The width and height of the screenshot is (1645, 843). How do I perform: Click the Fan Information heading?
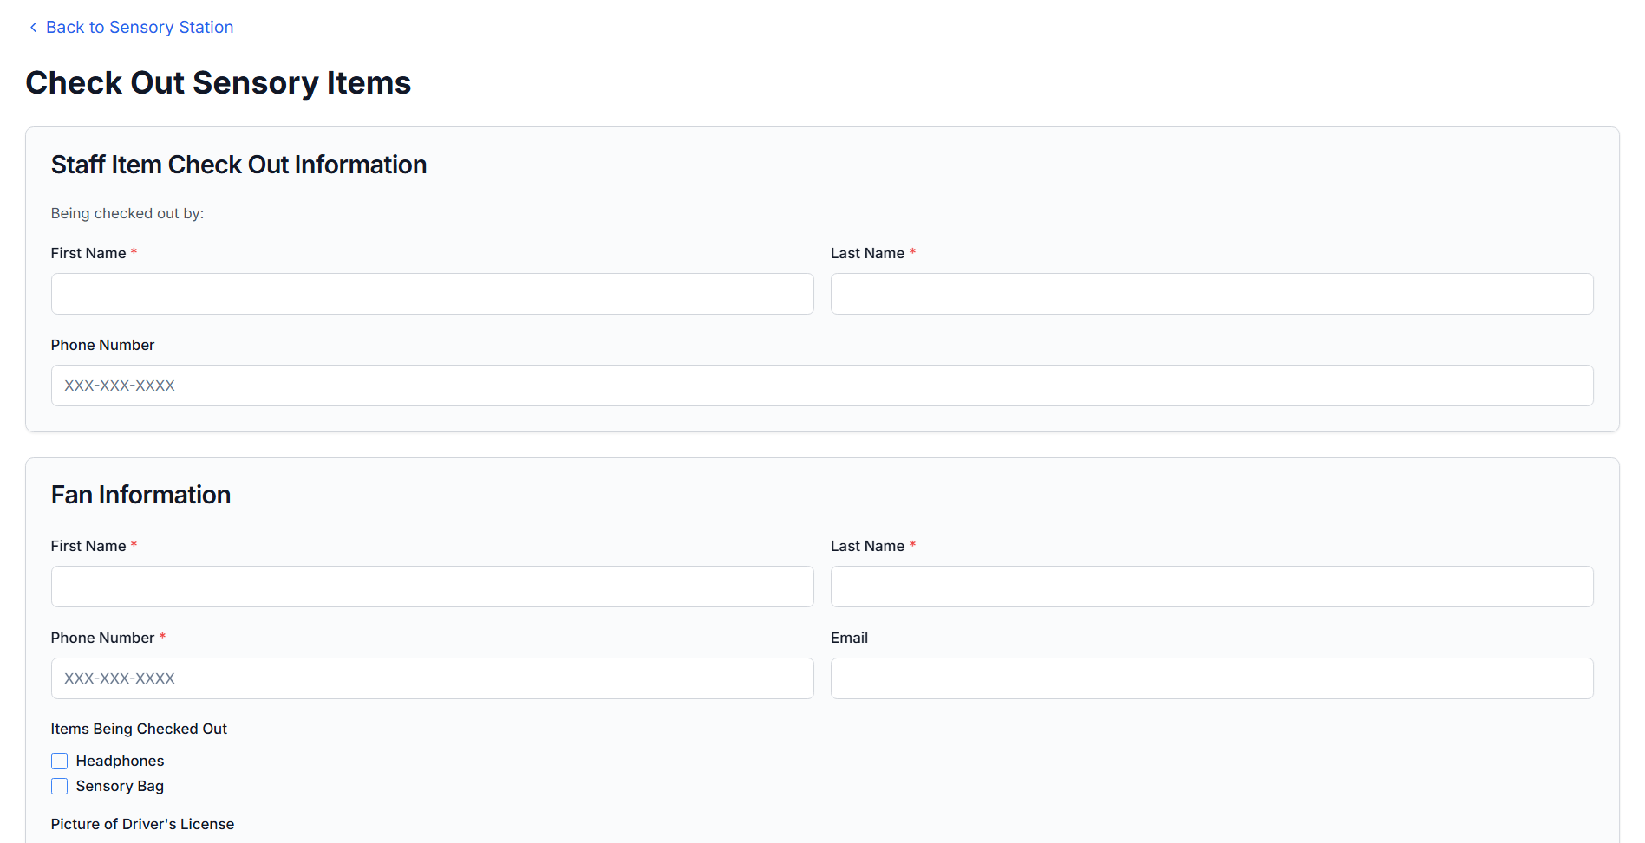click(140, 495)
